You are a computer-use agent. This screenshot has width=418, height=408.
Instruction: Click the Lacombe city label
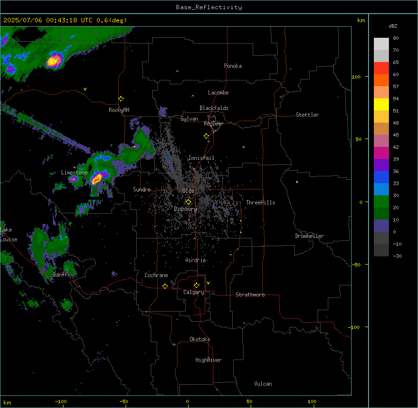218,93
